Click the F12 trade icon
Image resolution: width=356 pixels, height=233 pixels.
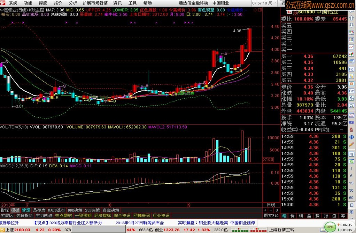[x=351, y=91]
